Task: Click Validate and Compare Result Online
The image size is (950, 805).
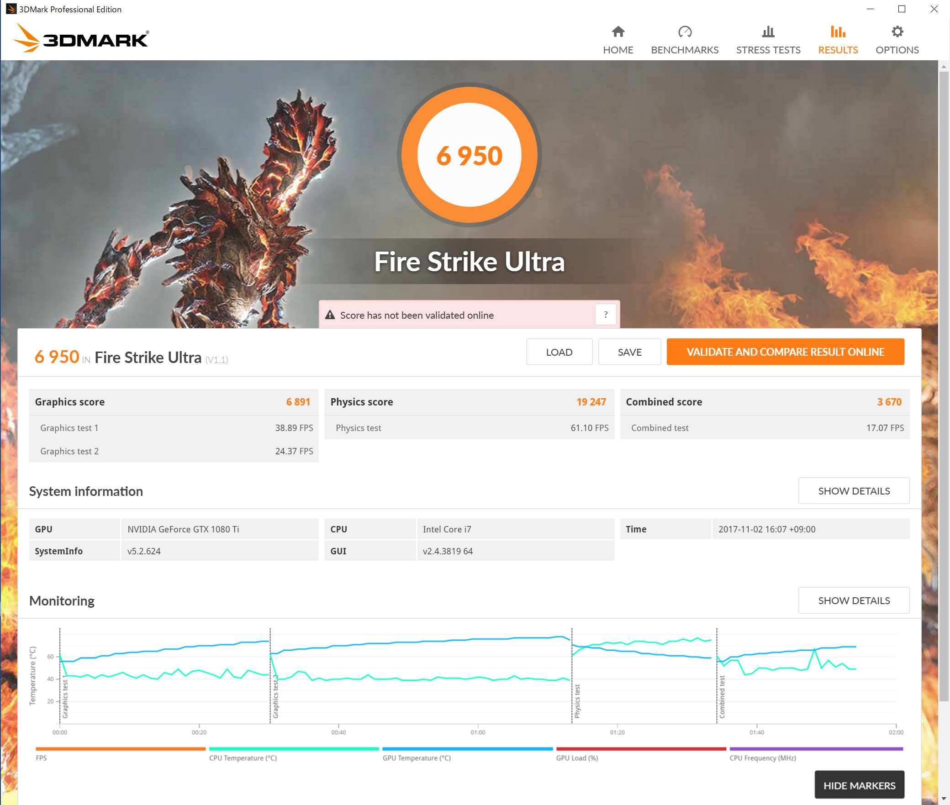Action: (785, 352)
